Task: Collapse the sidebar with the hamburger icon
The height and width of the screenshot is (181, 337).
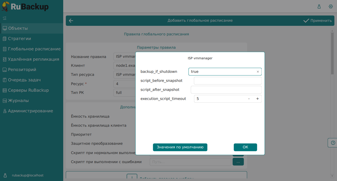Action: point(4,18)
